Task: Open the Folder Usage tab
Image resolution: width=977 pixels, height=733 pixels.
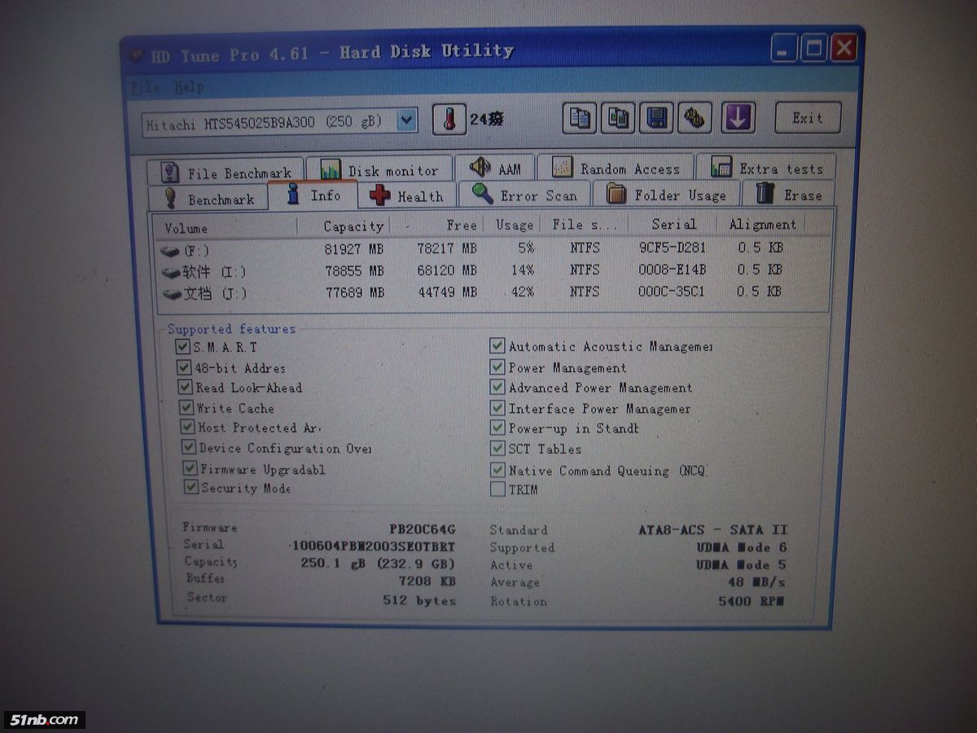Action: pos(668,195)
